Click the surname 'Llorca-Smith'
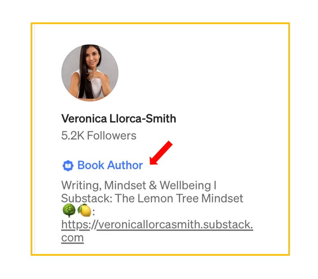Screen dimensions: 318x279 (143, 118)
